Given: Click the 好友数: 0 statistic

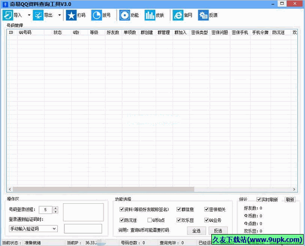Looking at the screenshot, I should tap(253, 208).
